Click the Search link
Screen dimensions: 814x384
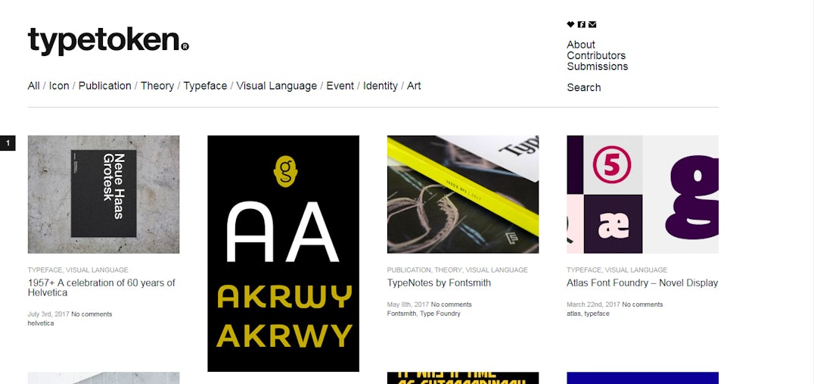(x=583, y=87)
